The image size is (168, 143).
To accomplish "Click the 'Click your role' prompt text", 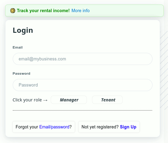I will pos(27,100).
